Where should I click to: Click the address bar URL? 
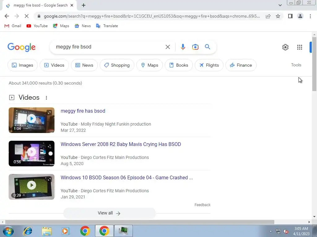(152, 16)
